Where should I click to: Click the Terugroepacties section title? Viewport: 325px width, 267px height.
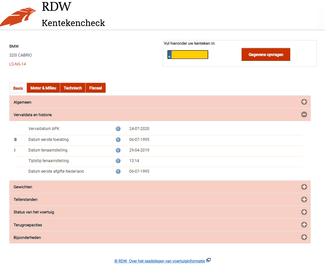(28, 225)
